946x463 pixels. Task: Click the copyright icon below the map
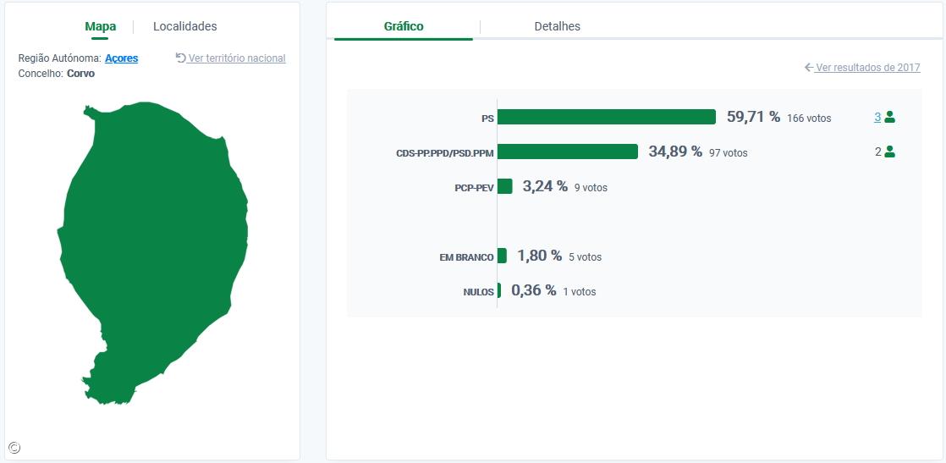pyautogui.click(x=14, y=448)
